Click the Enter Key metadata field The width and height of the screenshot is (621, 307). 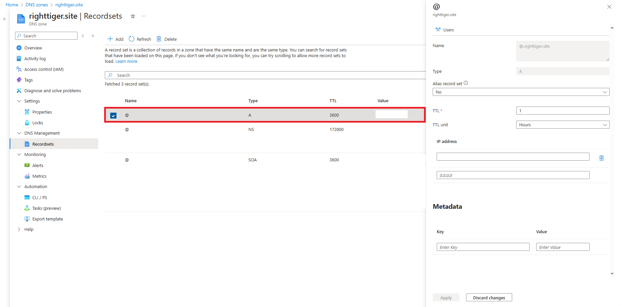483,247
